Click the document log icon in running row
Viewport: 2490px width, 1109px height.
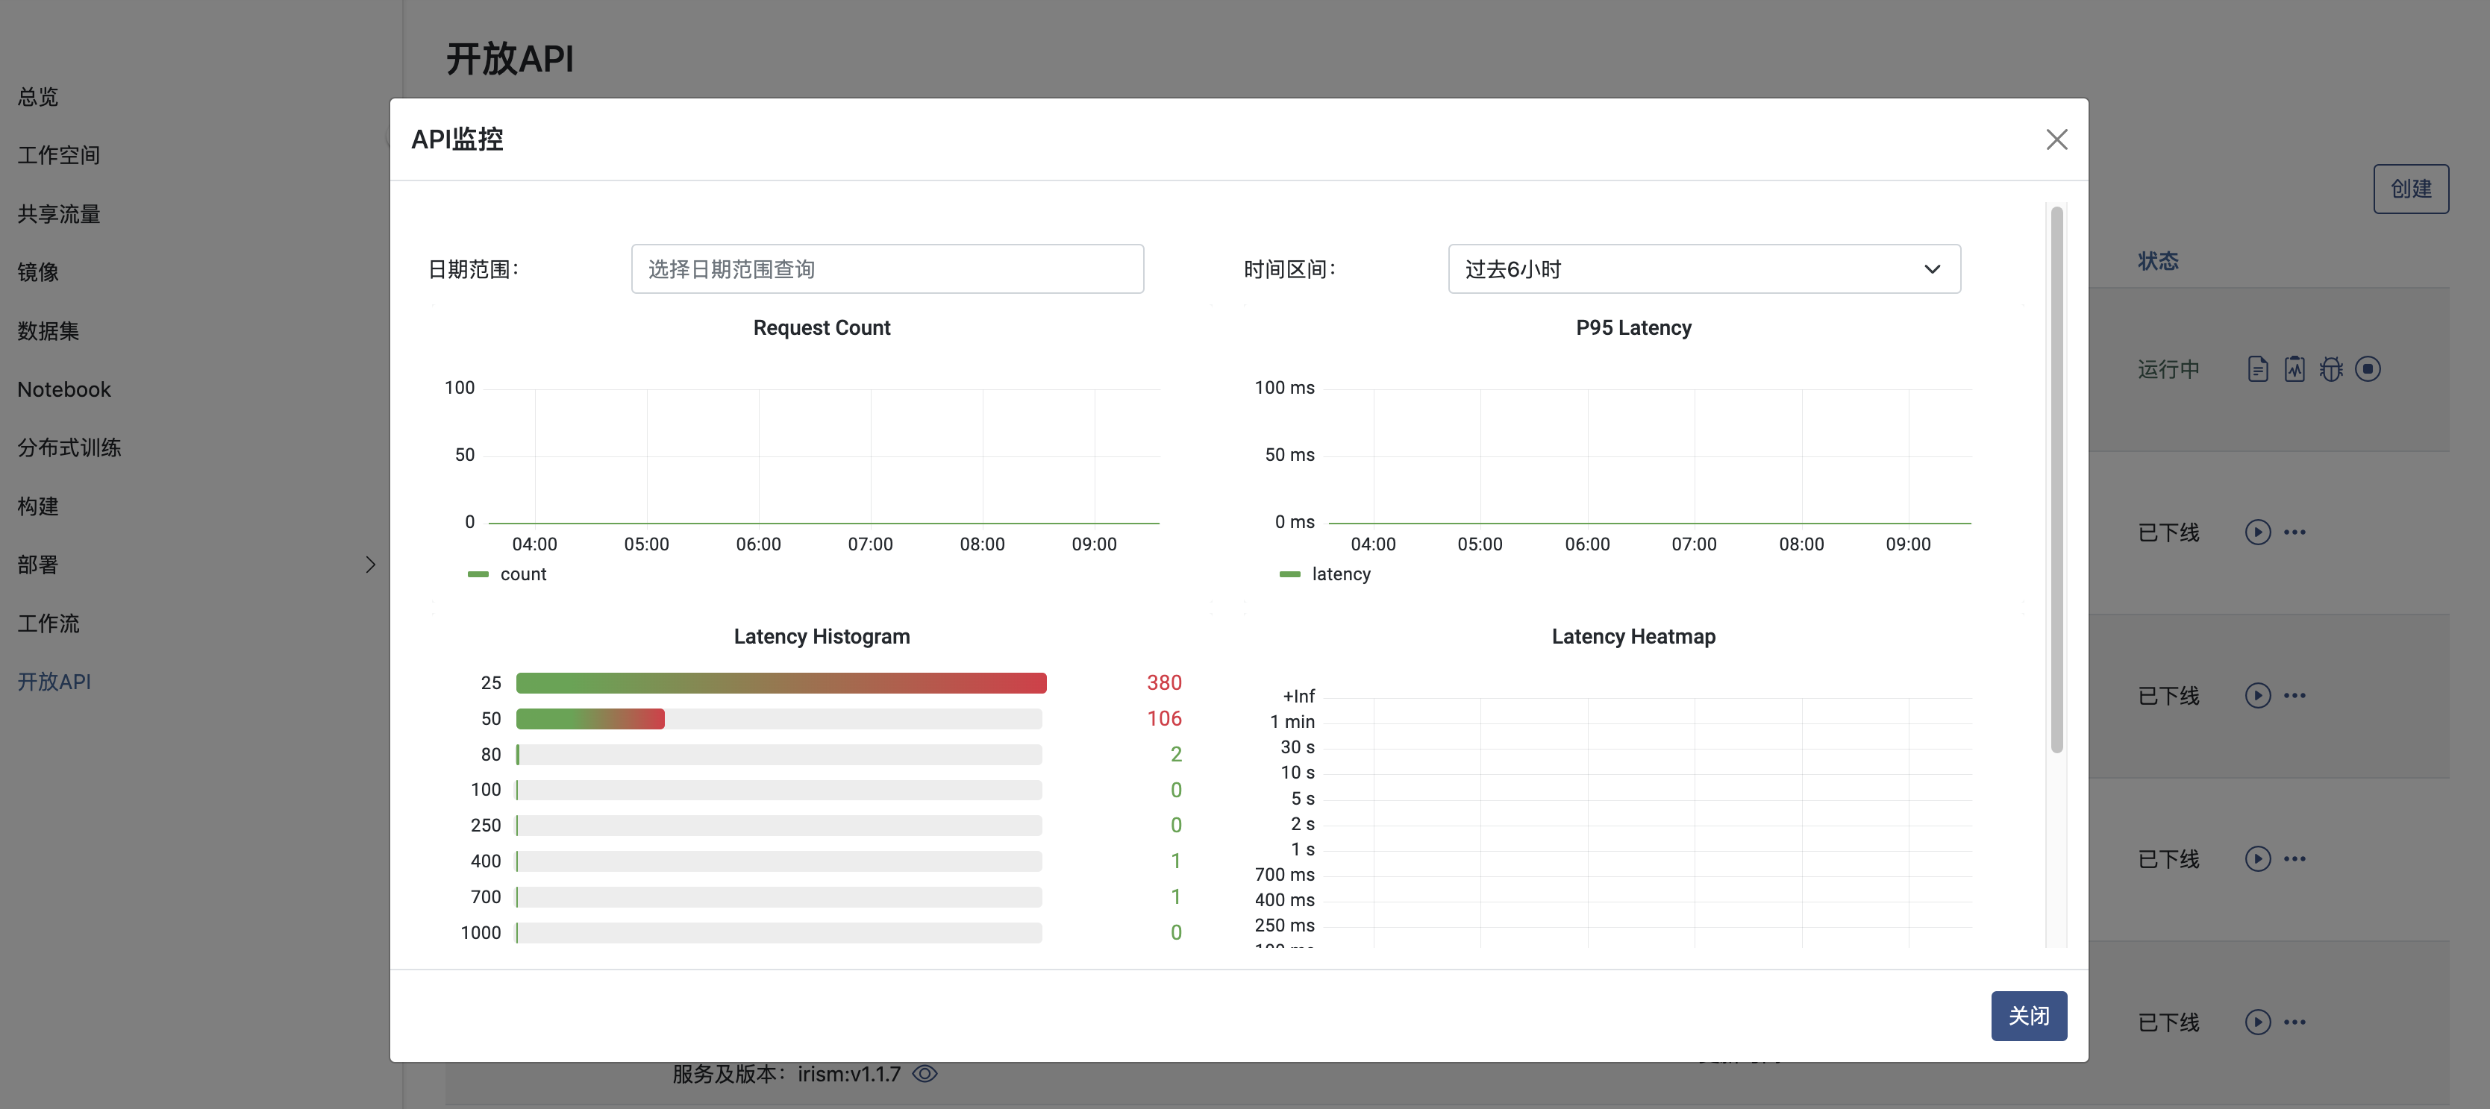[x=2257, y=369]
